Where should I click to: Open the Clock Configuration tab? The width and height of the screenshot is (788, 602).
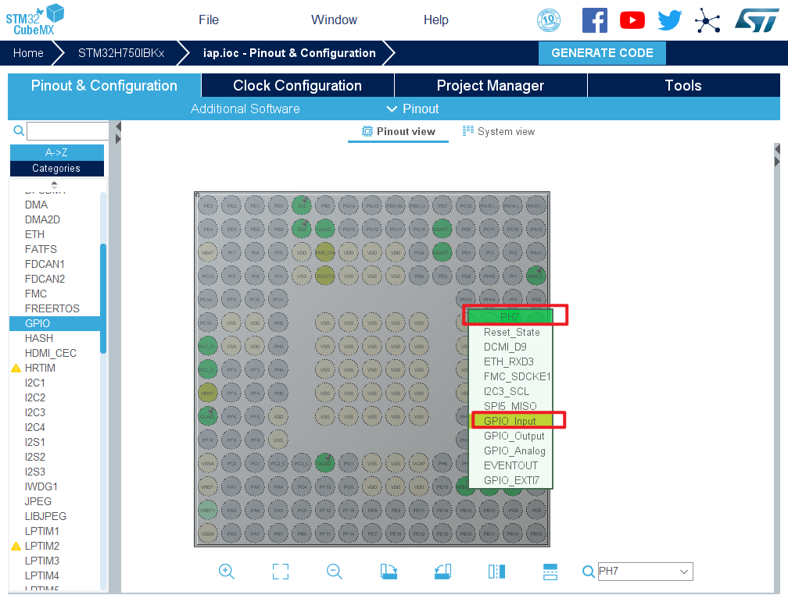(x=297, y=86)
